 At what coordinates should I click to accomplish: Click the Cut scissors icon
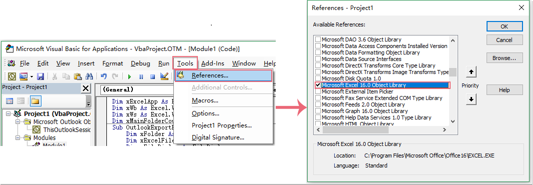click(55, 76)
